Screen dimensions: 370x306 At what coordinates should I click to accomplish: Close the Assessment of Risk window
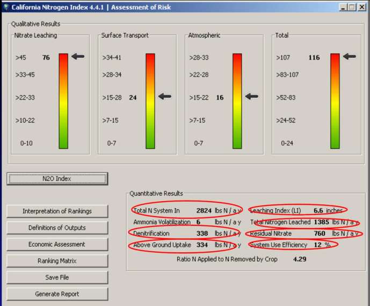coord(361,8)
